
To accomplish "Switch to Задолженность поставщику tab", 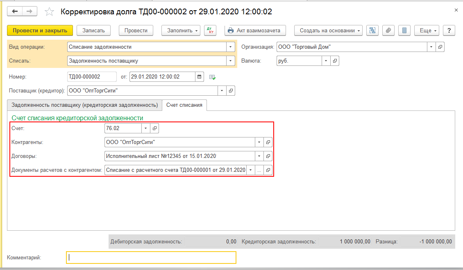I will (x=85, y=105).
